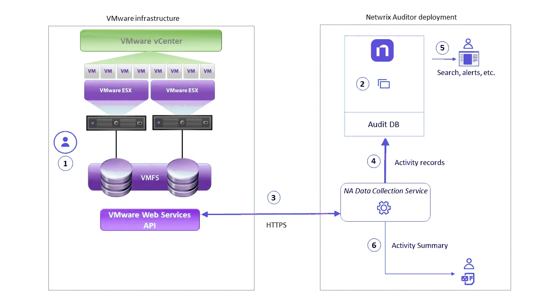Screen dimensions: 534x300
Task: Click the overlapping windows icon beside step 2
Action: pyautogui.click(x=384, y=84)
